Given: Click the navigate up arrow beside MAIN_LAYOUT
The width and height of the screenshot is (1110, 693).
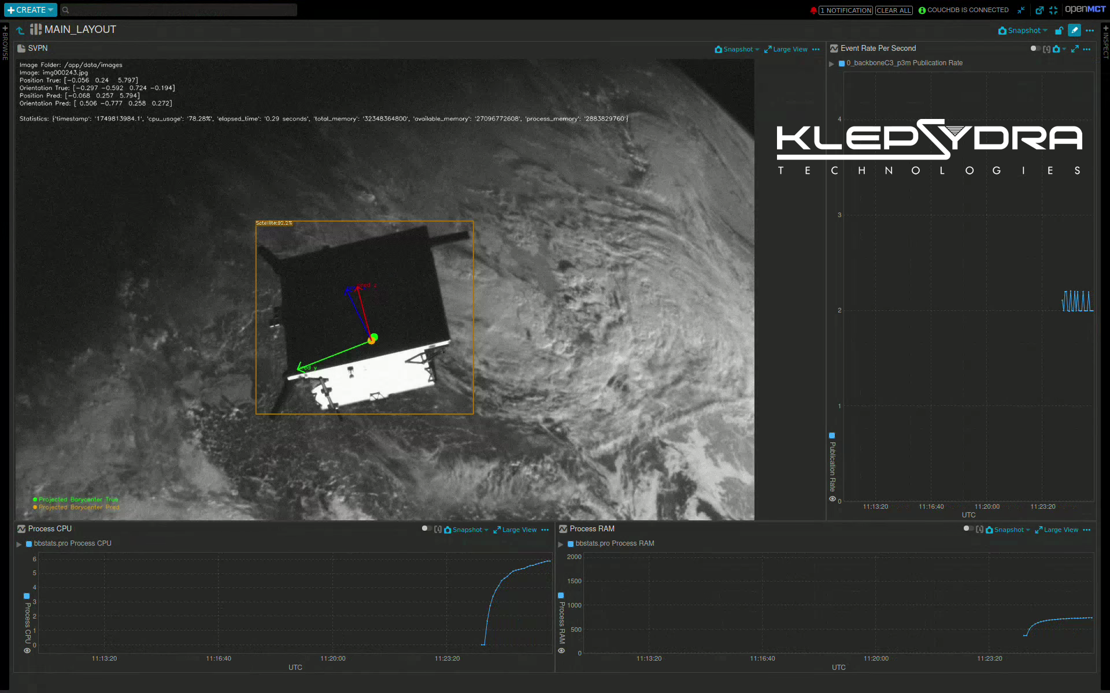Looking at the screenshot, I should click(x=20, y=30).
